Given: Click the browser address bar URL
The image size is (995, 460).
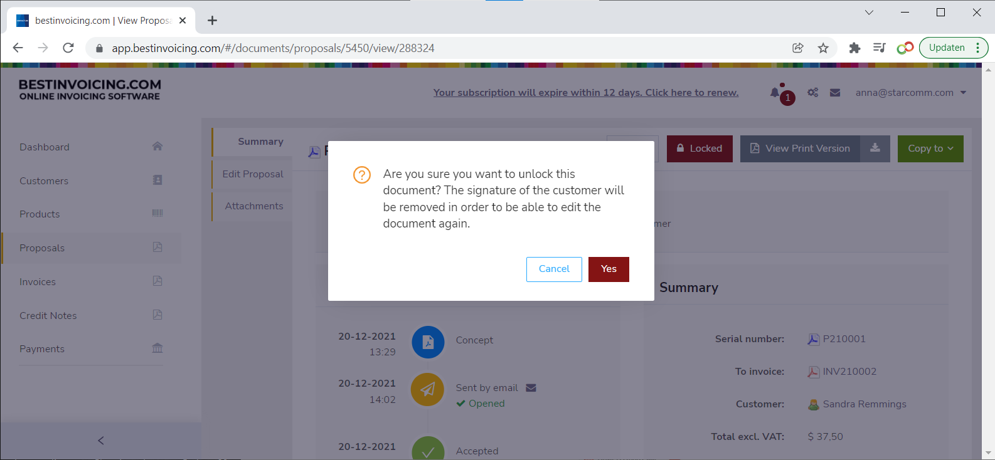Looking at the screenshot, I should pos(273,48).
